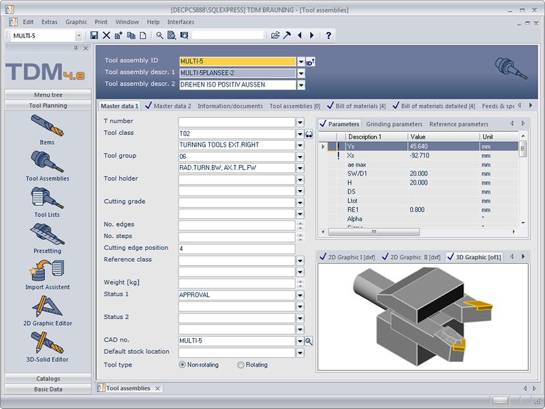Open the Extras menu
The image size is (545, 409).
tap(49, 22)
